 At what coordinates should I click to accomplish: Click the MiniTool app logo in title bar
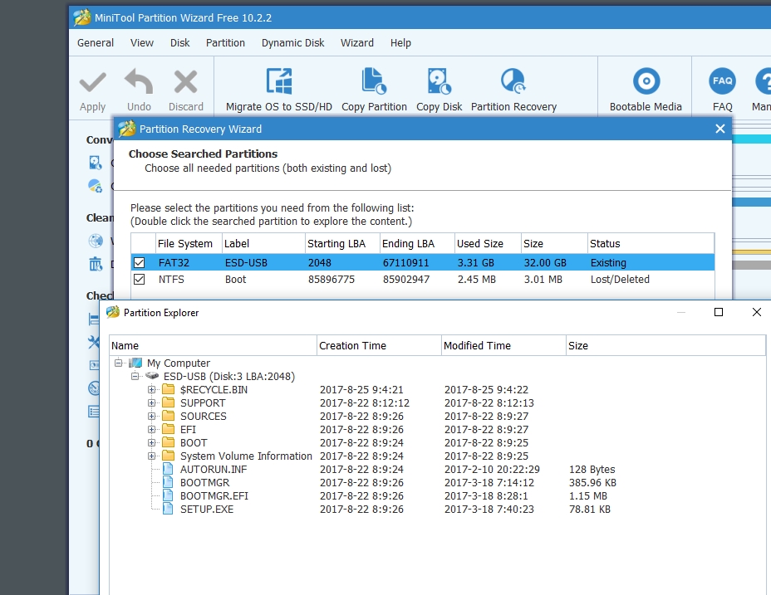click(x=81, y=17)
